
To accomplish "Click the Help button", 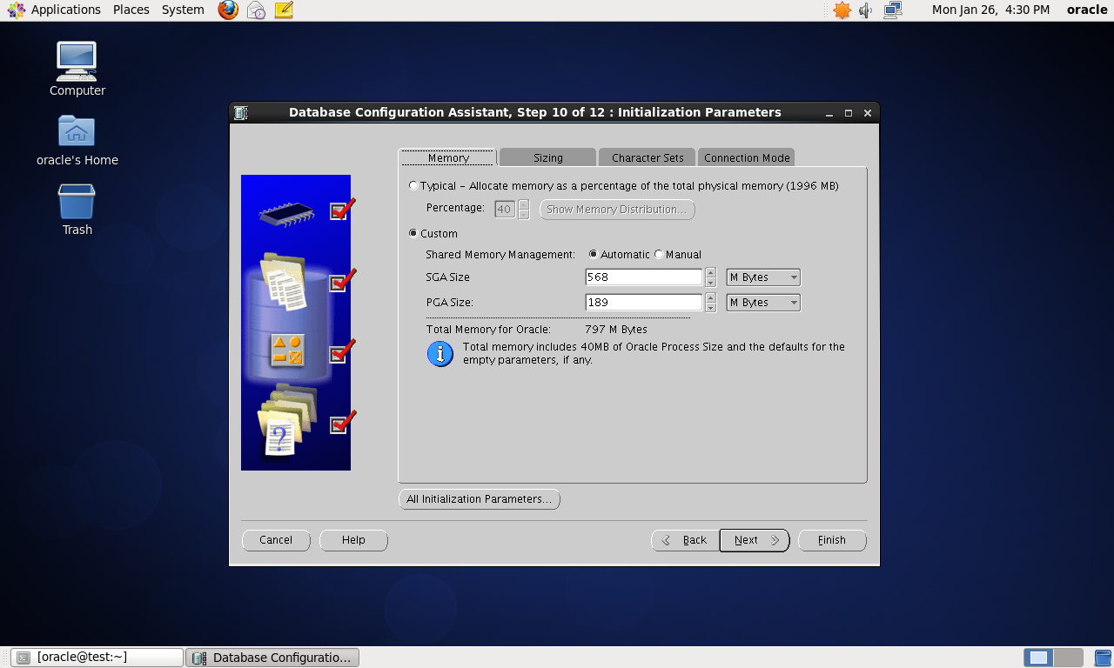I will click(x=353, y=540).
